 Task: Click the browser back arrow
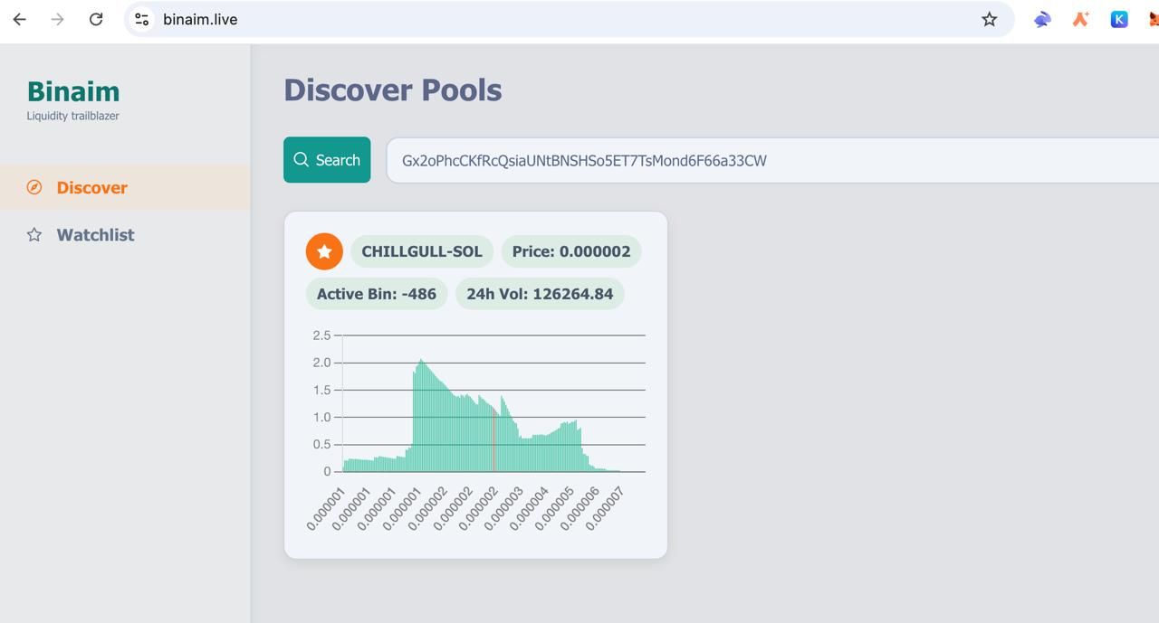tap(20, 19)
